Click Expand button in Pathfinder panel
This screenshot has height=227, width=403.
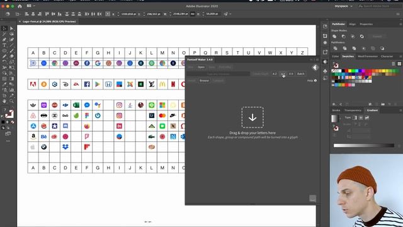(377, 37)
